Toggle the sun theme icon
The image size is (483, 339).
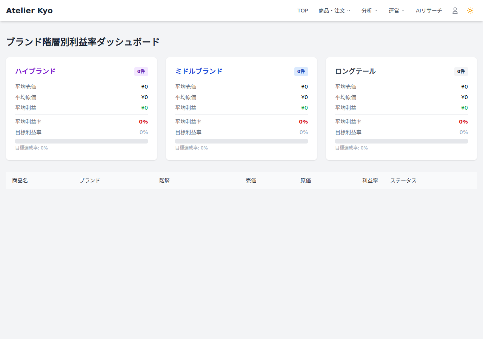(x=470, y=11)
